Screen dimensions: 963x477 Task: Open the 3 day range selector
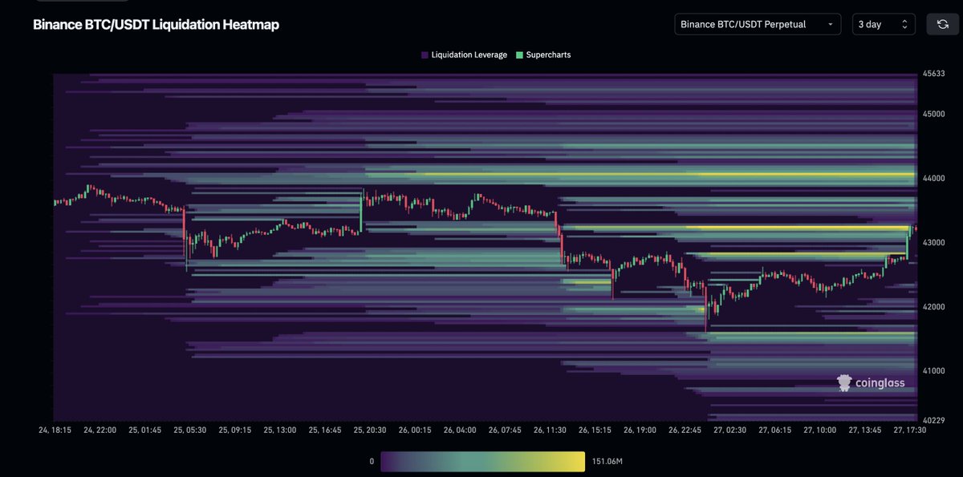(884, 25)
